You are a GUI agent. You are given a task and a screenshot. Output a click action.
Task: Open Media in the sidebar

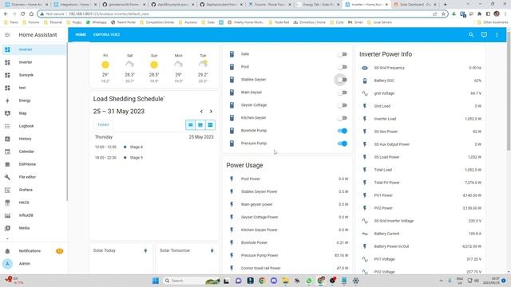34,228
